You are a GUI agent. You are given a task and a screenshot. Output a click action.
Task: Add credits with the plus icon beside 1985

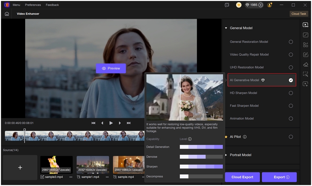pyautogui.click(x=261, y=5)
